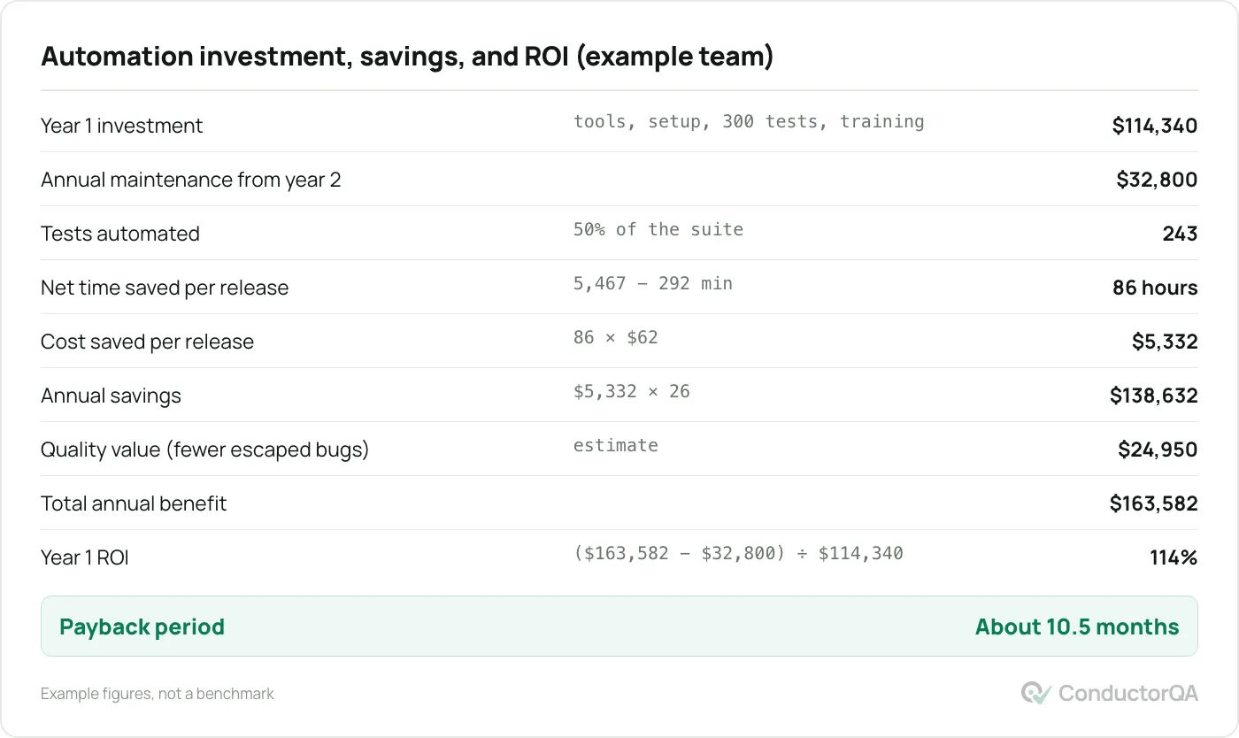
Task: Click the ConductorQA brand name text
Action: pyautogui.click(x=1128, y=693)
